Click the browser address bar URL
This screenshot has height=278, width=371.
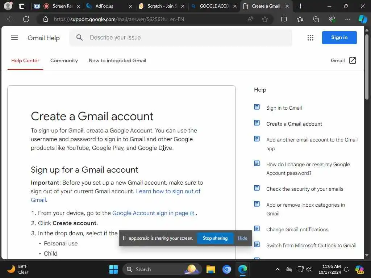(119, 20)
